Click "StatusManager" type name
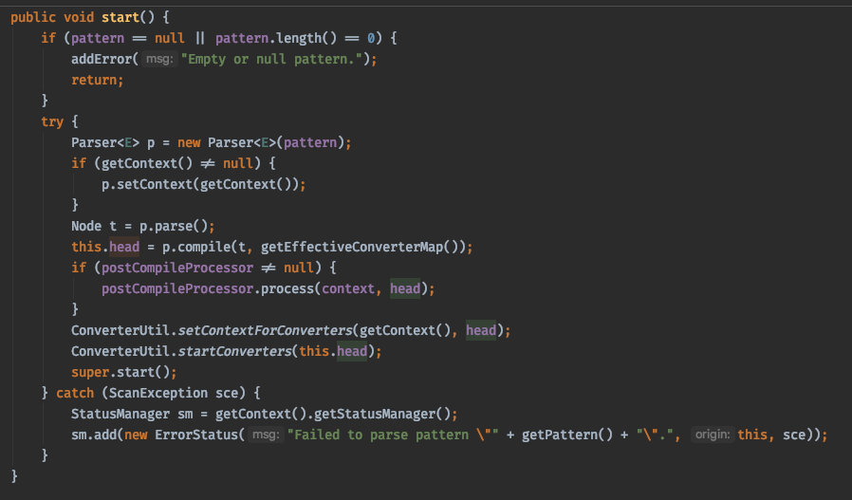852x500 pixels. click(x=120, y=414)
